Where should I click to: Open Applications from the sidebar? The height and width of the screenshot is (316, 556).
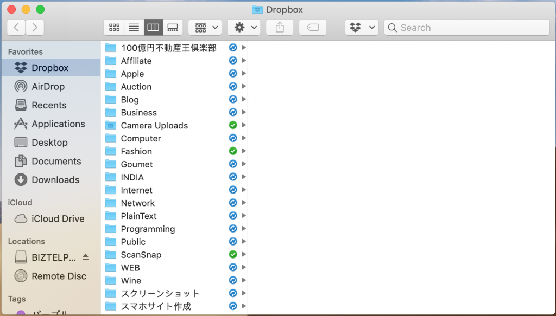click(50, 124)
